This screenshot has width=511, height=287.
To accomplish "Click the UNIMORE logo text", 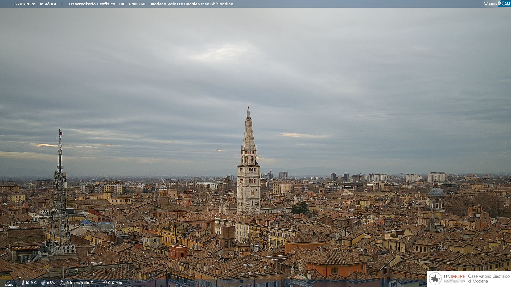I will [454, 277].
